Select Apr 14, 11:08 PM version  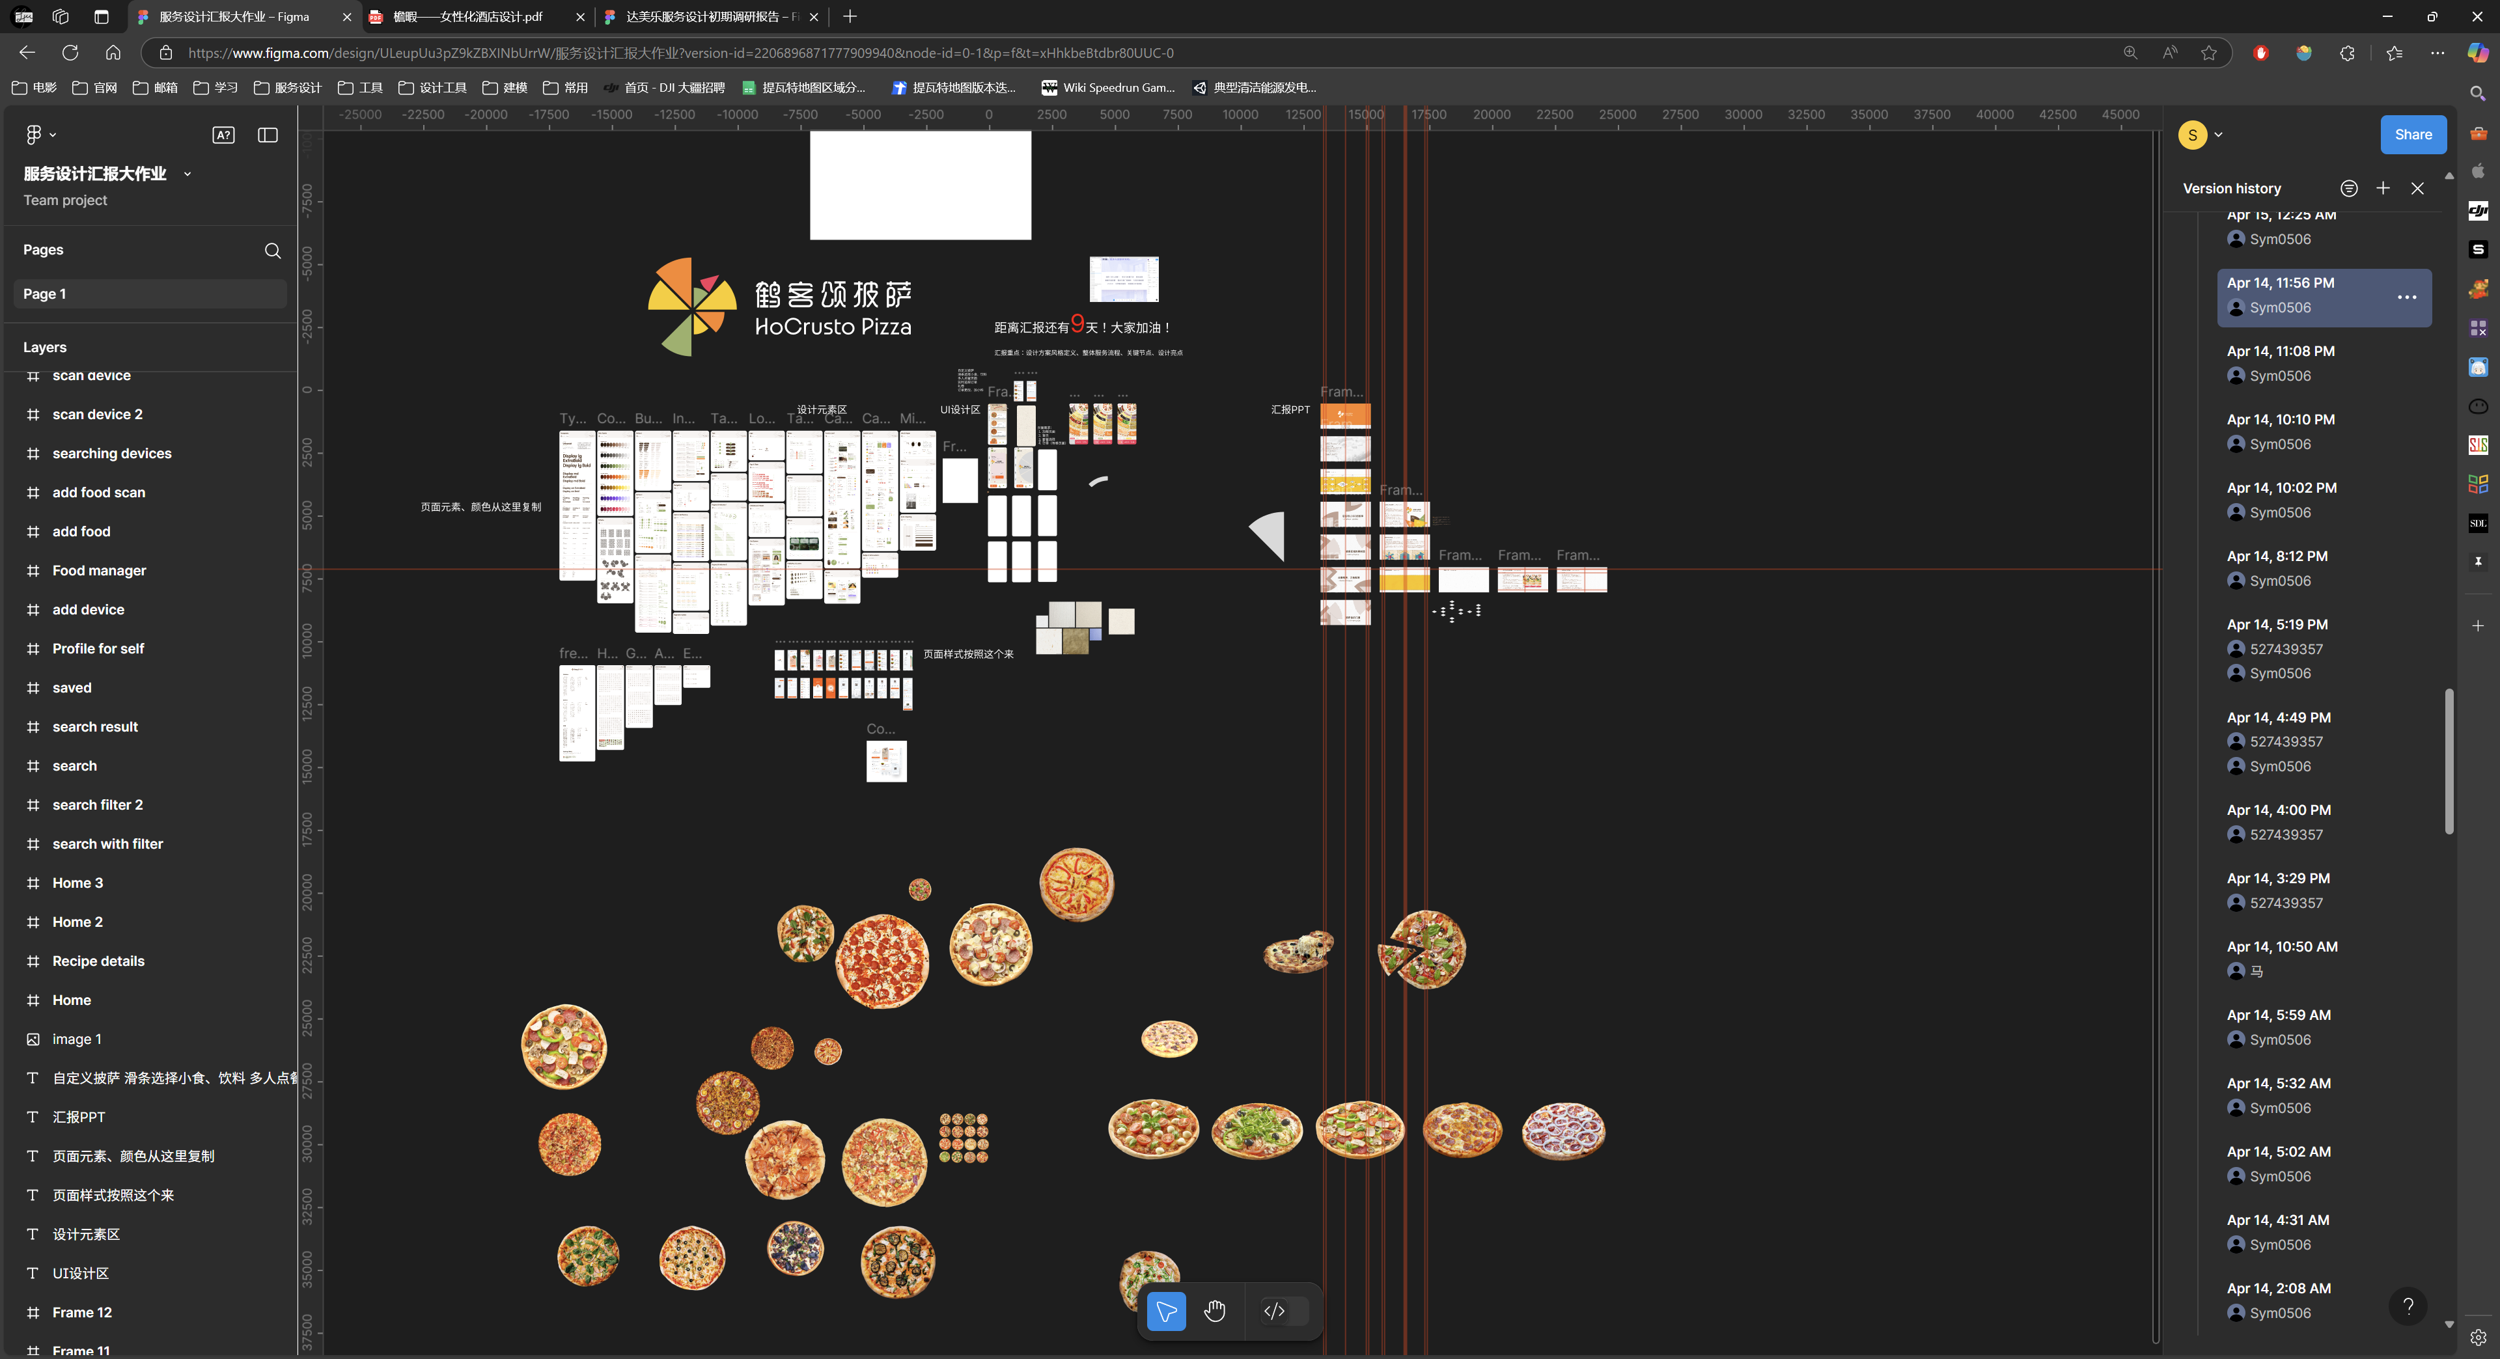click(x=2324, y=364)
